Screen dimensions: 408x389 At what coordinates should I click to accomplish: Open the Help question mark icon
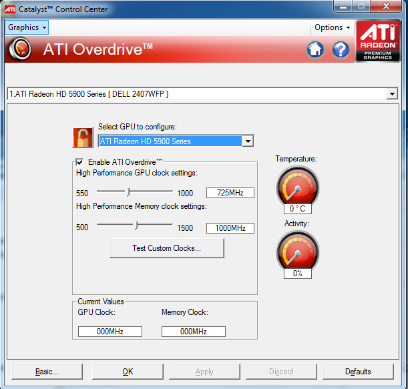pyautogui.click(x=341, y=49)
